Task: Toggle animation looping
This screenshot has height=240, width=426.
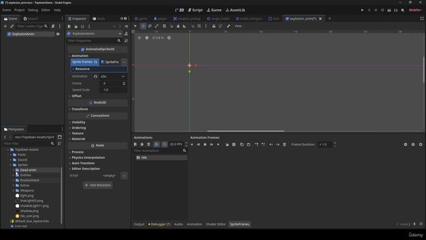Action: click(164, 145)
